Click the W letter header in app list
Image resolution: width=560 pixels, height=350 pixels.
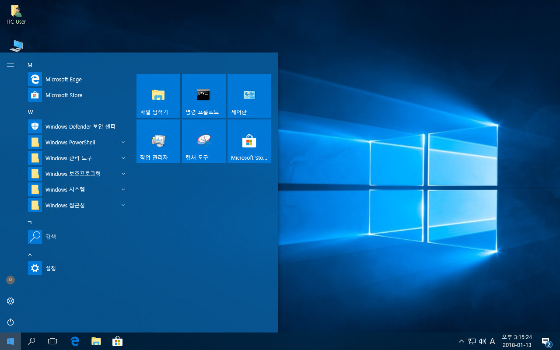(x=30, y=112)
